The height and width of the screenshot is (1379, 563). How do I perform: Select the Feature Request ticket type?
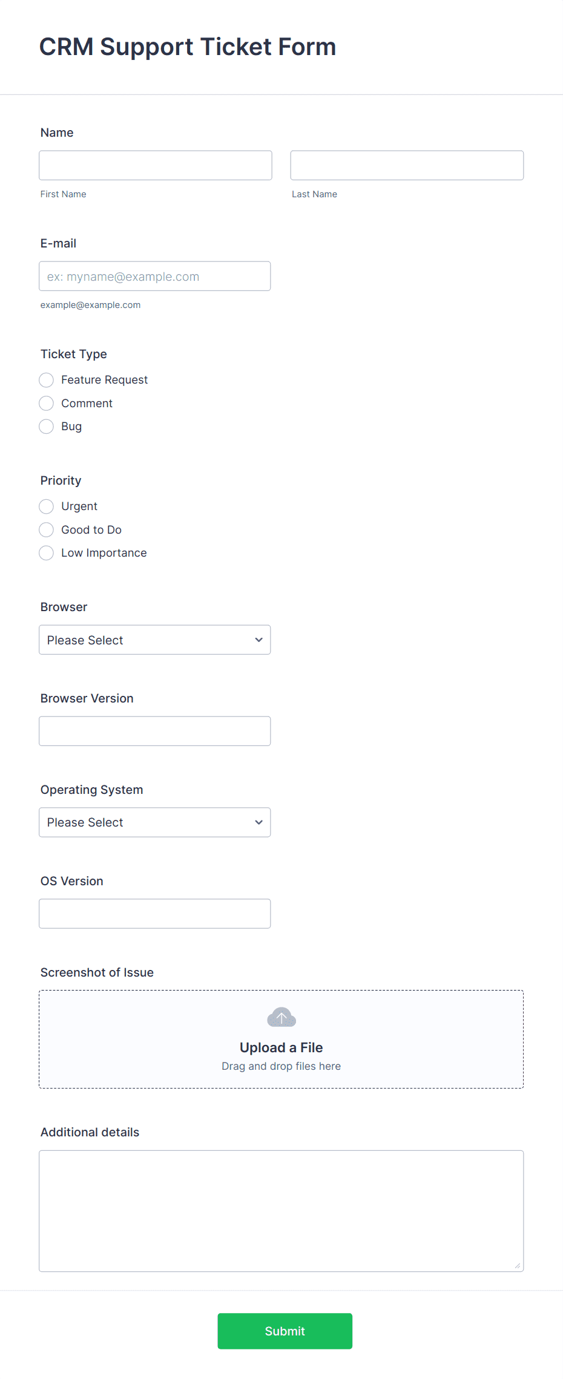46,379
